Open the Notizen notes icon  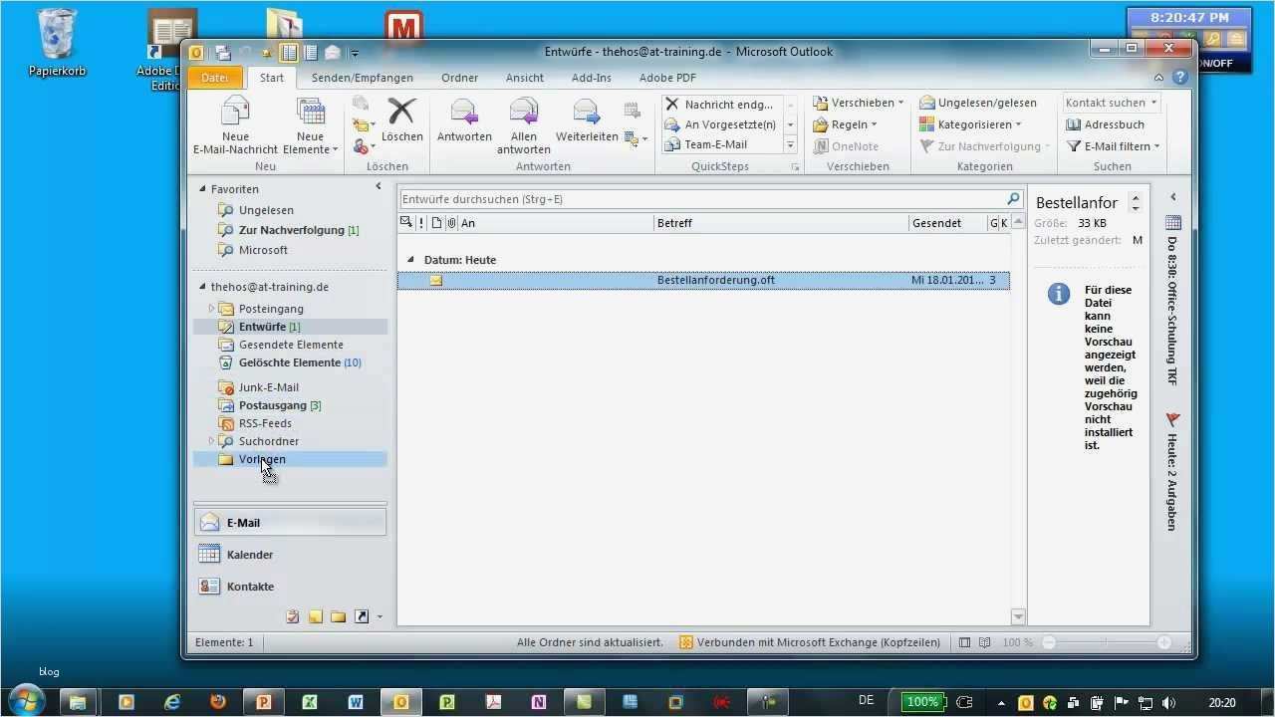pos(315,616)
